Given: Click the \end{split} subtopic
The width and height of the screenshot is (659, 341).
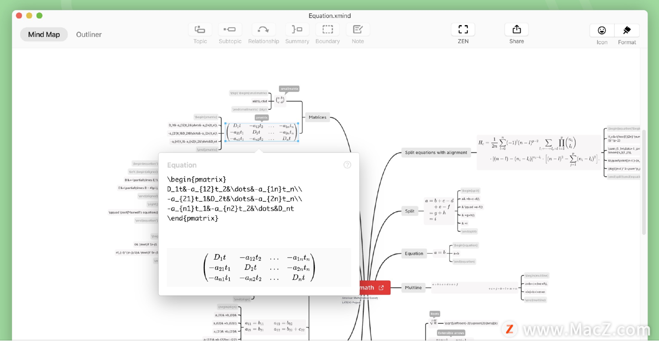Looking at the screenshot, I should [x=469, y=231].
